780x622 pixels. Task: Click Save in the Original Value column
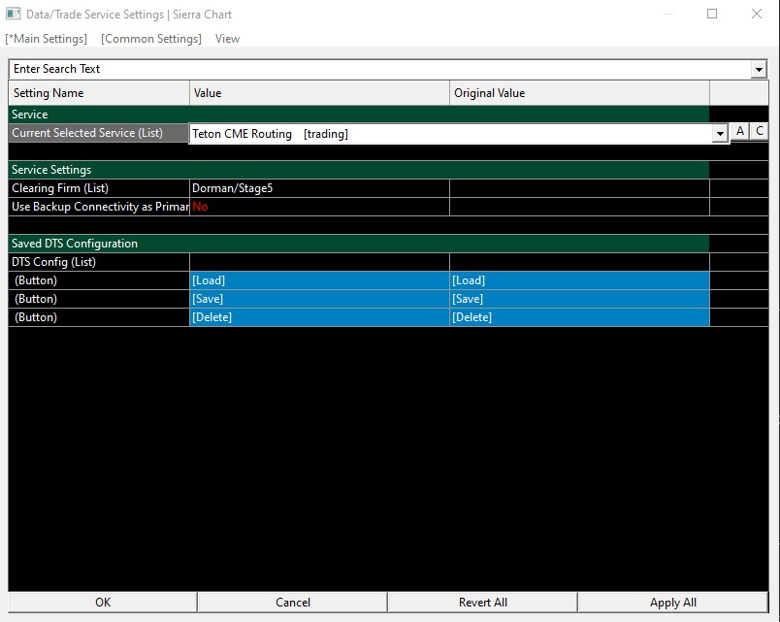[x=579, y=299]
